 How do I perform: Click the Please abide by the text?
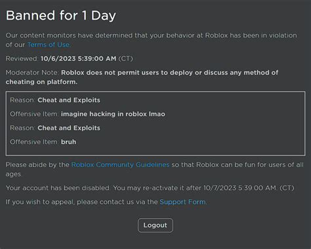tap(37, 164)
